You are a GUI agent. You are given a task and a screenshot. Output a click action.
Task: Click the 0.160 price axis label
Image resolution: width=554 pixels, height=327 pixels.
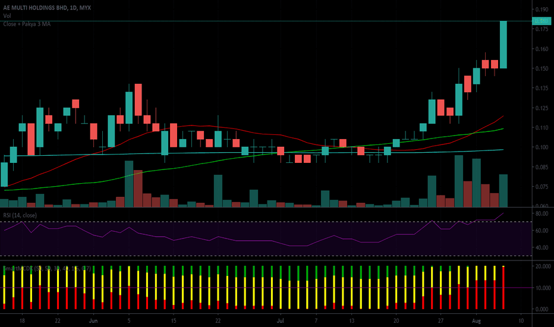(542, 49)
